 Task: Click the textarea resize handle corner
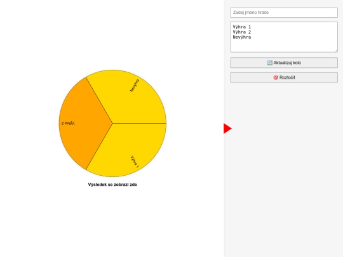(x=336, y=51)
